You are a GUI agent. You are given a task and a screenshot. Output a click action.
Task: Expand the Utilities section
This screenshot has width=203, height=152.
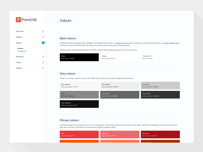point(43,68)
